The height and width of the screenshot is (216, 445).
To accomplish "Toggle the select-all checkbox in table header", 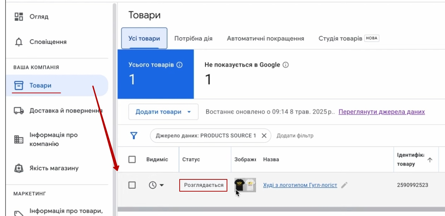I will tap(132, 159).
